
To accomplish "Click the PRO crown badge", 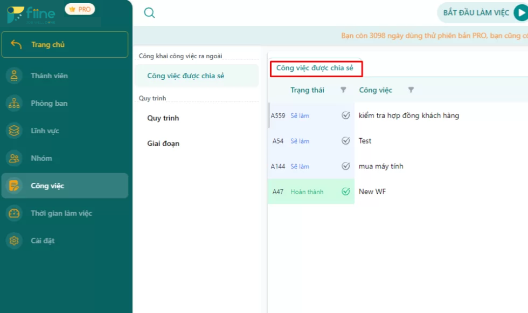I will (x=80, y=9).
